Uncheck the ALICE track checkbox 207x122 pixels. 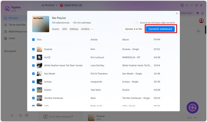33,57
